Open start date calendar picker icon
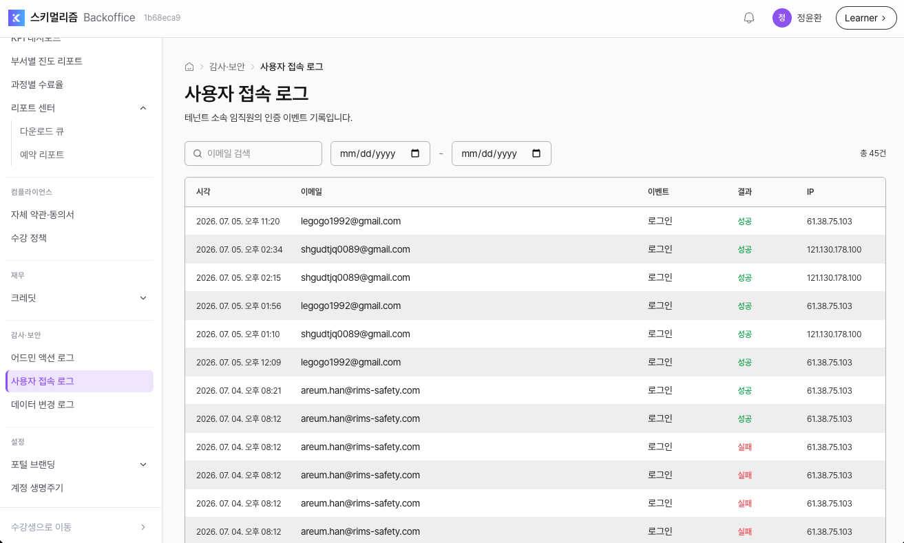904x543 pixels. (x=415, y=153)
